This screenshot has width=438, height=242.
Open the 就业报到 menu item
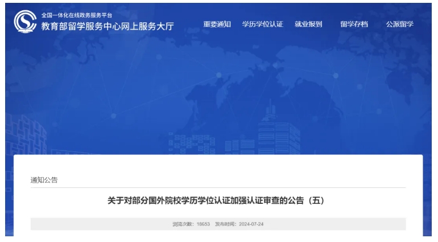(x=308, y=24)
